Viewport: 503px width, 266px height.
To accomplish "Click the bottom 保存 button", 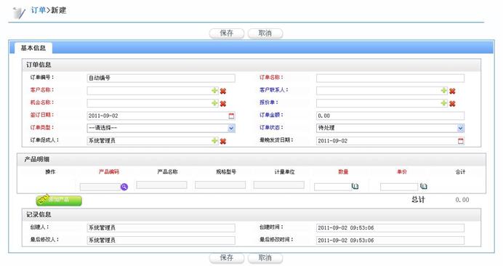I will tap(227, 258).
